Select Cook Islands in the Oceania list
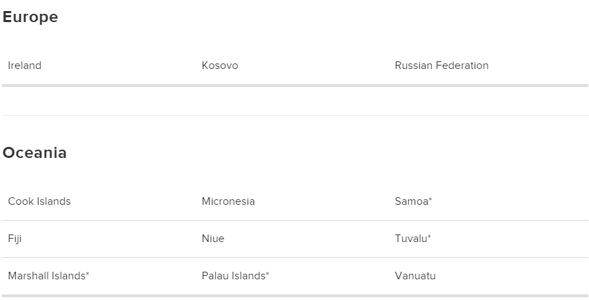This screenshot has height=300, width=589. coord(39,201)
